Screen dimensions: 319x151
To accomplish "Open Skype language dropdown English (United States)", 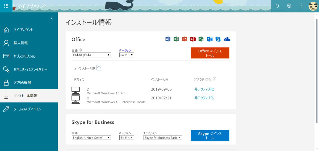I will [x=91, y=138].
